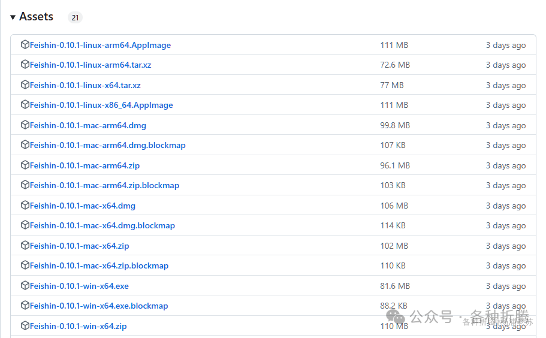Click package icon beside mac-x64.dmg
Viewport: 546px width, 338px height.
click(25, 205)
